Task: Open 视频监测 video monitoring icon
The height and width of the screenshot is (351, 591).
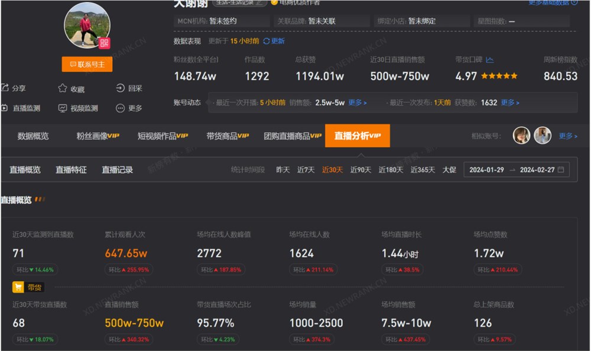Action: (x=61, y=109)
